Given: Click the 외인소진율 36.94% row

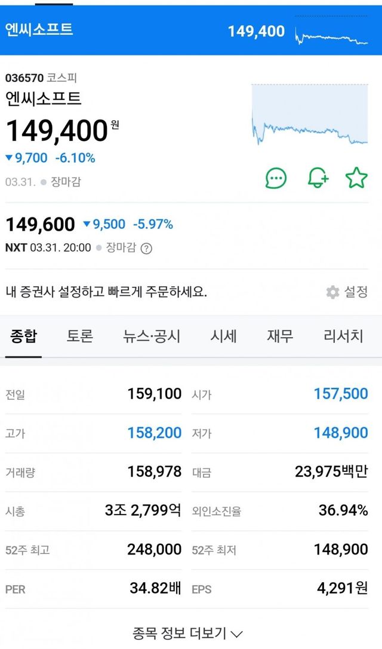Looking at the screenshot, I should click(x=279, y=511).
